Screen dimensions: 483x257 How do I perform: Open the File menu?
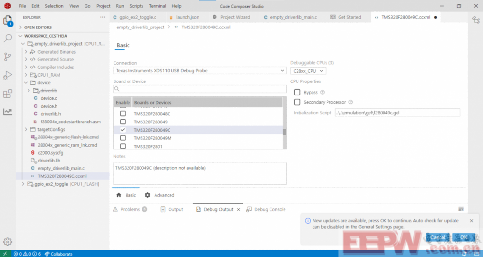click(22, 6)
